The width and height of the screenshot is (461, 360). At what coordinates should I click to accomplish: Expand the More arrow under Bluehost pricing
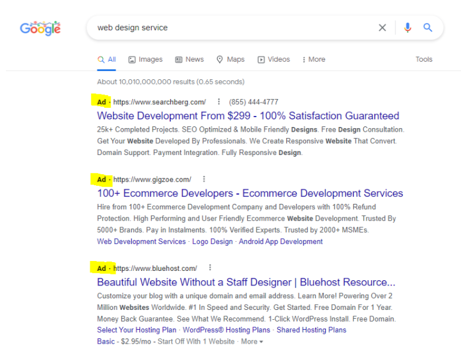click(252, 341)
